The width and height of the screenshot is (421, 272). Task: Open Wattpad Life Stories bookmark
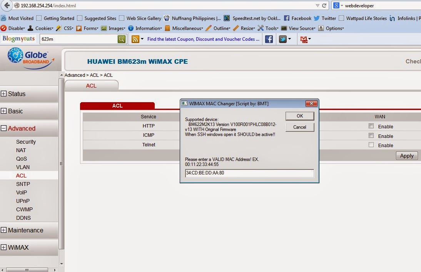pos(363,18)
